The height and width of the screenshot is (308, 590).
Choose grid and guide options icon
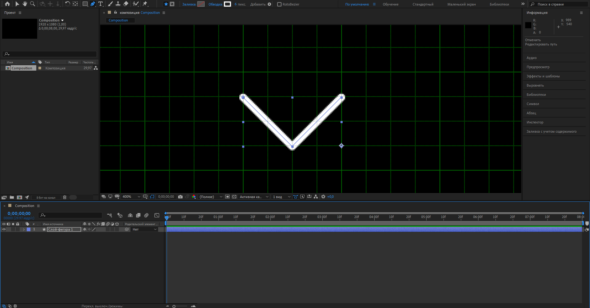coord(145,197)
